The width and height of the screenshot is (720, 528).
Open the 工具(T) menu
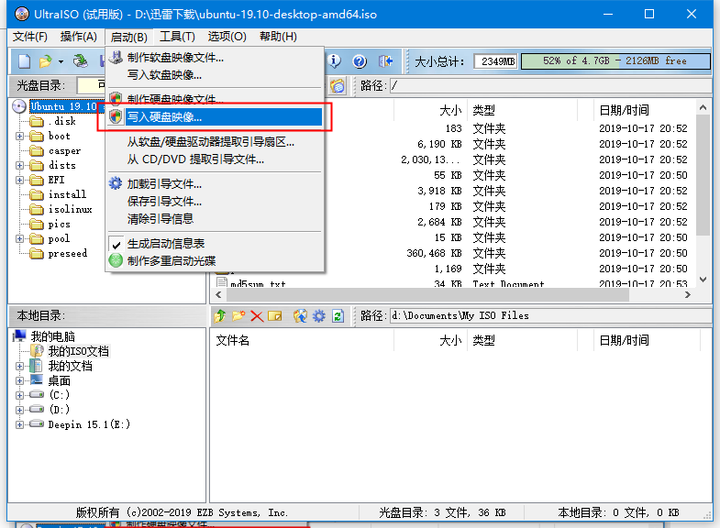click(177, 37)
